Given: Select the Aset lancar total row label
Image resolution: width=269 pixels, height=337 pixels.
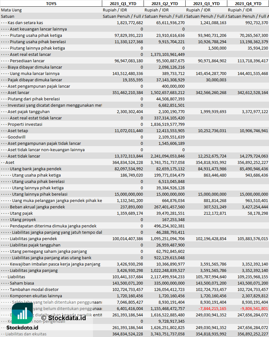Looking at the screenshot, I should click(18, 93).
